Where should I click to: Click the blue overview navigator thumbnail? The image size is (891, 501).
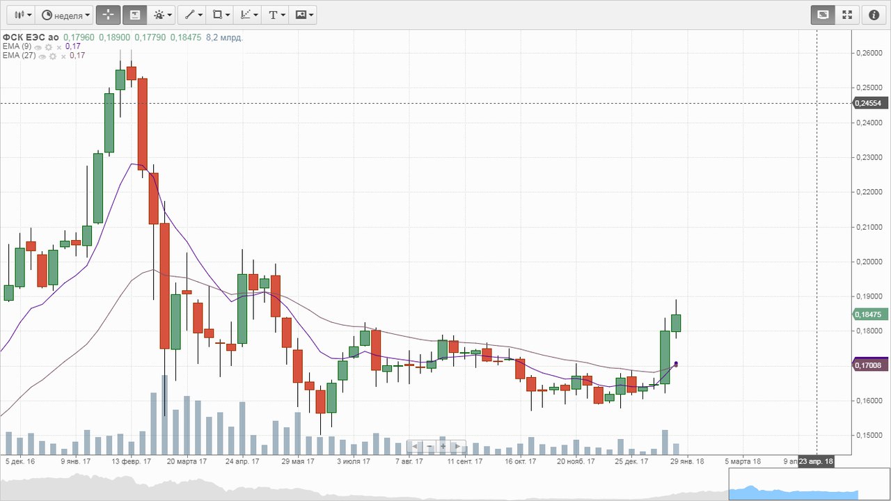tap(794, 485)
